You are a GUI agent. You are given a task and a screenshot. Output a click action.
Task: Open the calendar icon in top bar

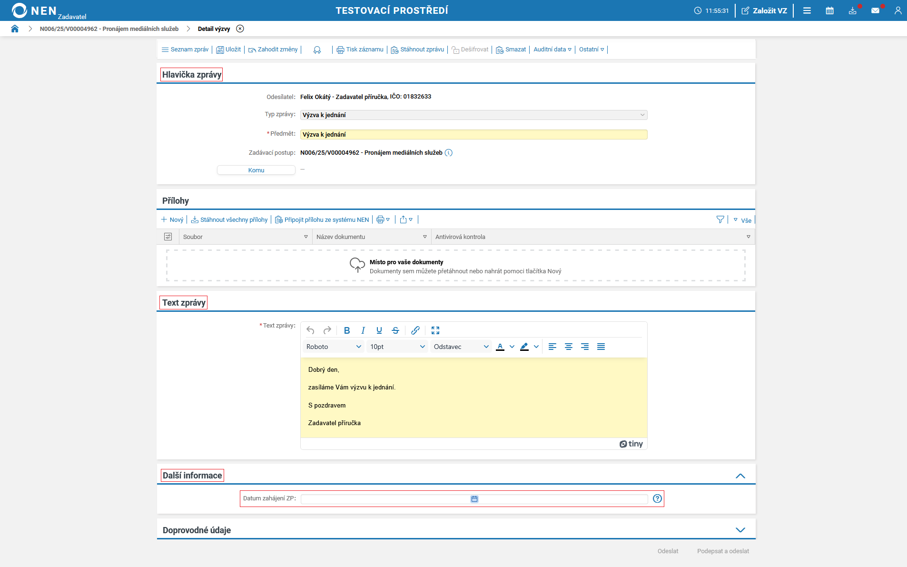(829, 10)
